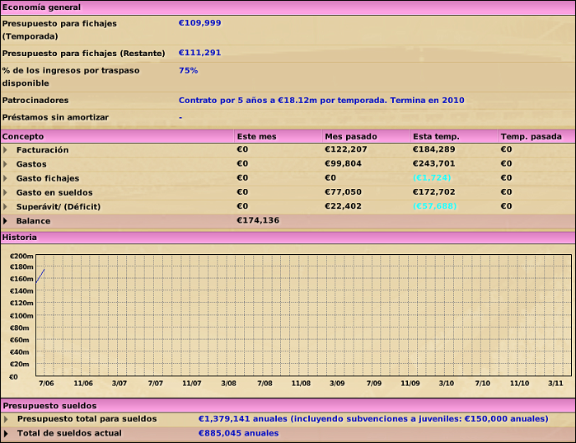The height and width of the screenshot is (443, 576).
Task: Open the sponsor contract €18.12m text
Action: [x=321, y=101]
